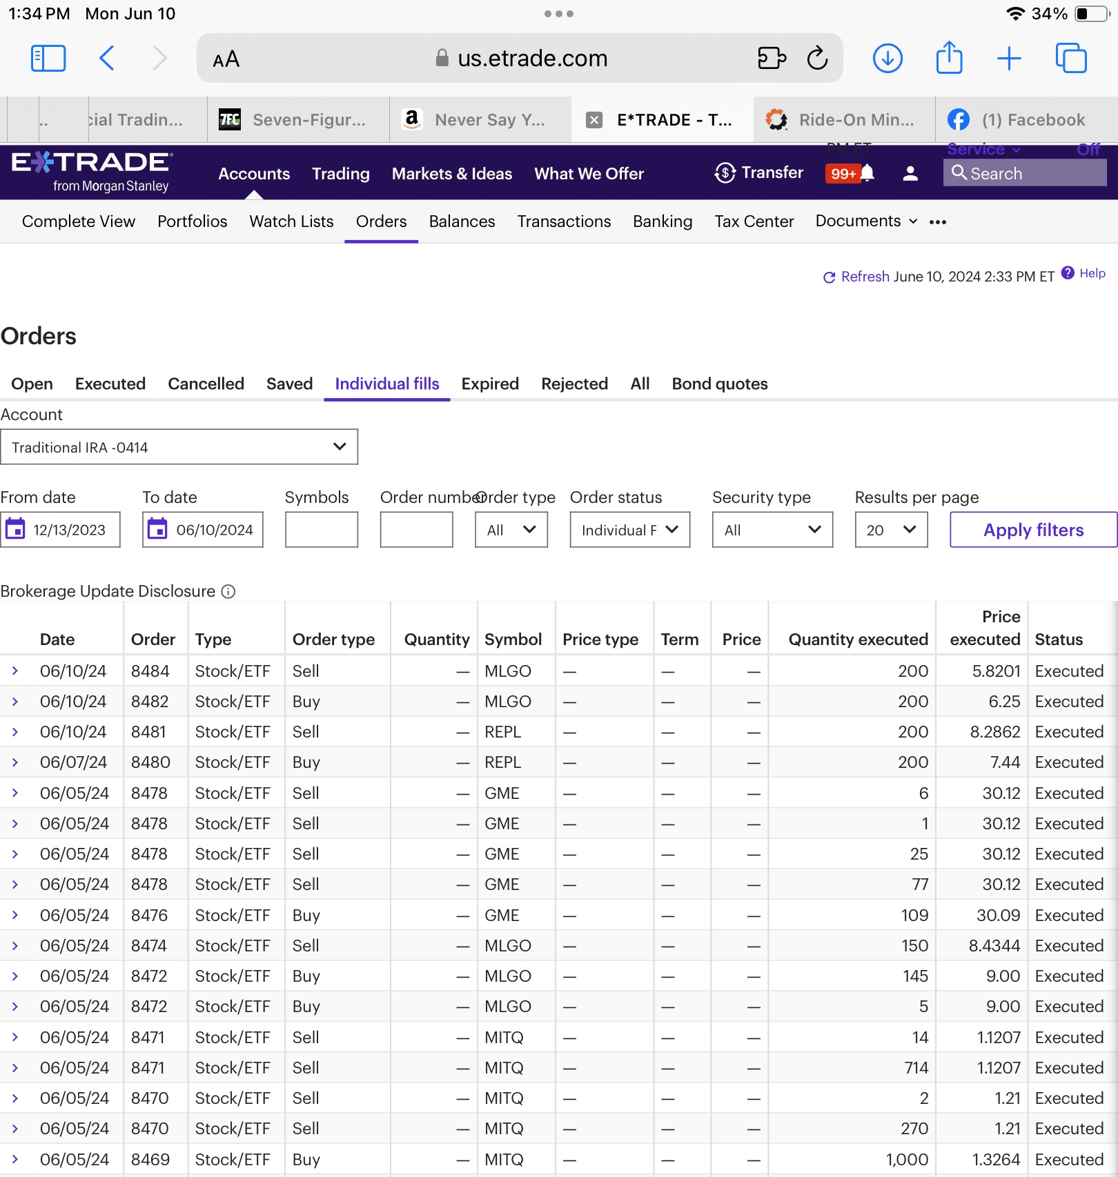Expand order 8484 MLGO sell row

(x=15, y=671)
